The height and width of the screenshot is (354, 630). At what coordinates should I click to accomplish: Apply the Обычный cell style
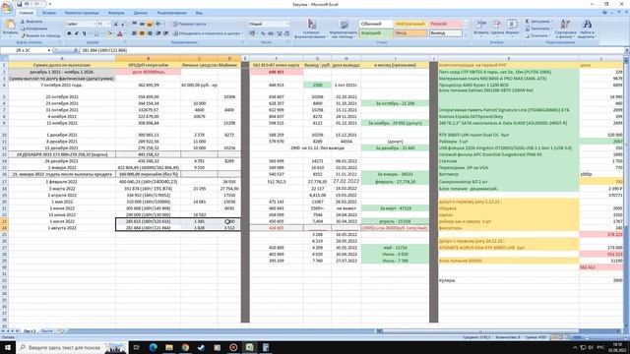click(x=375, y=24)
